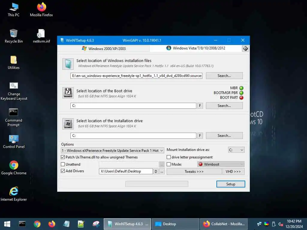Launch Firefox from the taskbar
307x230 pixels.
pos(52,224)
